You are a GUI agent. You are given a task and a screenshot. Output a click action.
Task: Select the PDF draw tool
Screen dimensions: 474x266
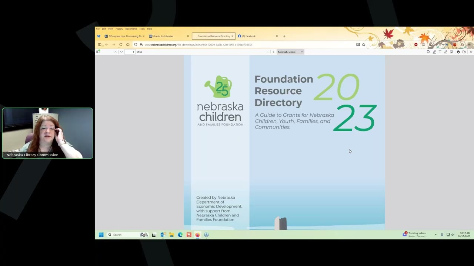click(x=445, y=52)
